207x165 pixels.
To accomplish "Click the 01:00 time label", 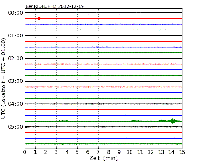I will coord(16,36).
